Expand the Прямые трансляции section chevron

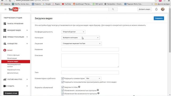pos(27,37)
